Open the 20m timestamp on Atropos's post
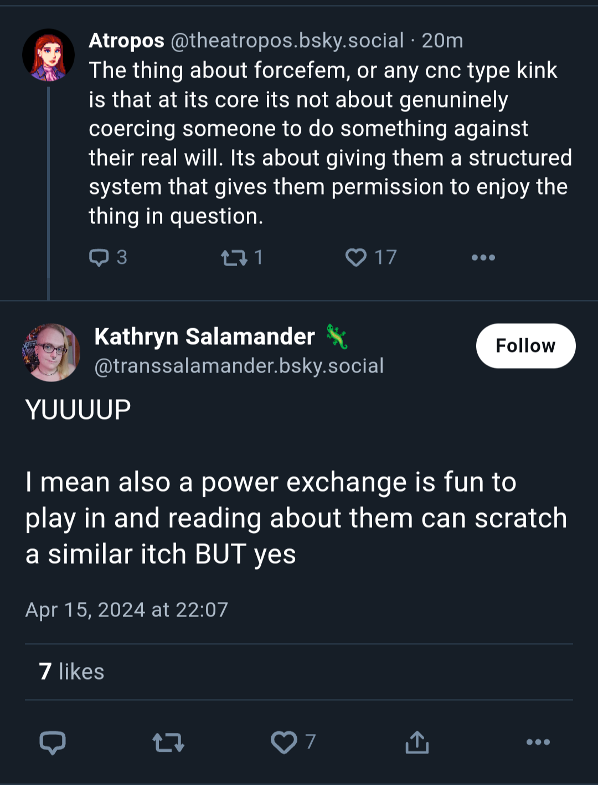598x785 pixels. 442,40
